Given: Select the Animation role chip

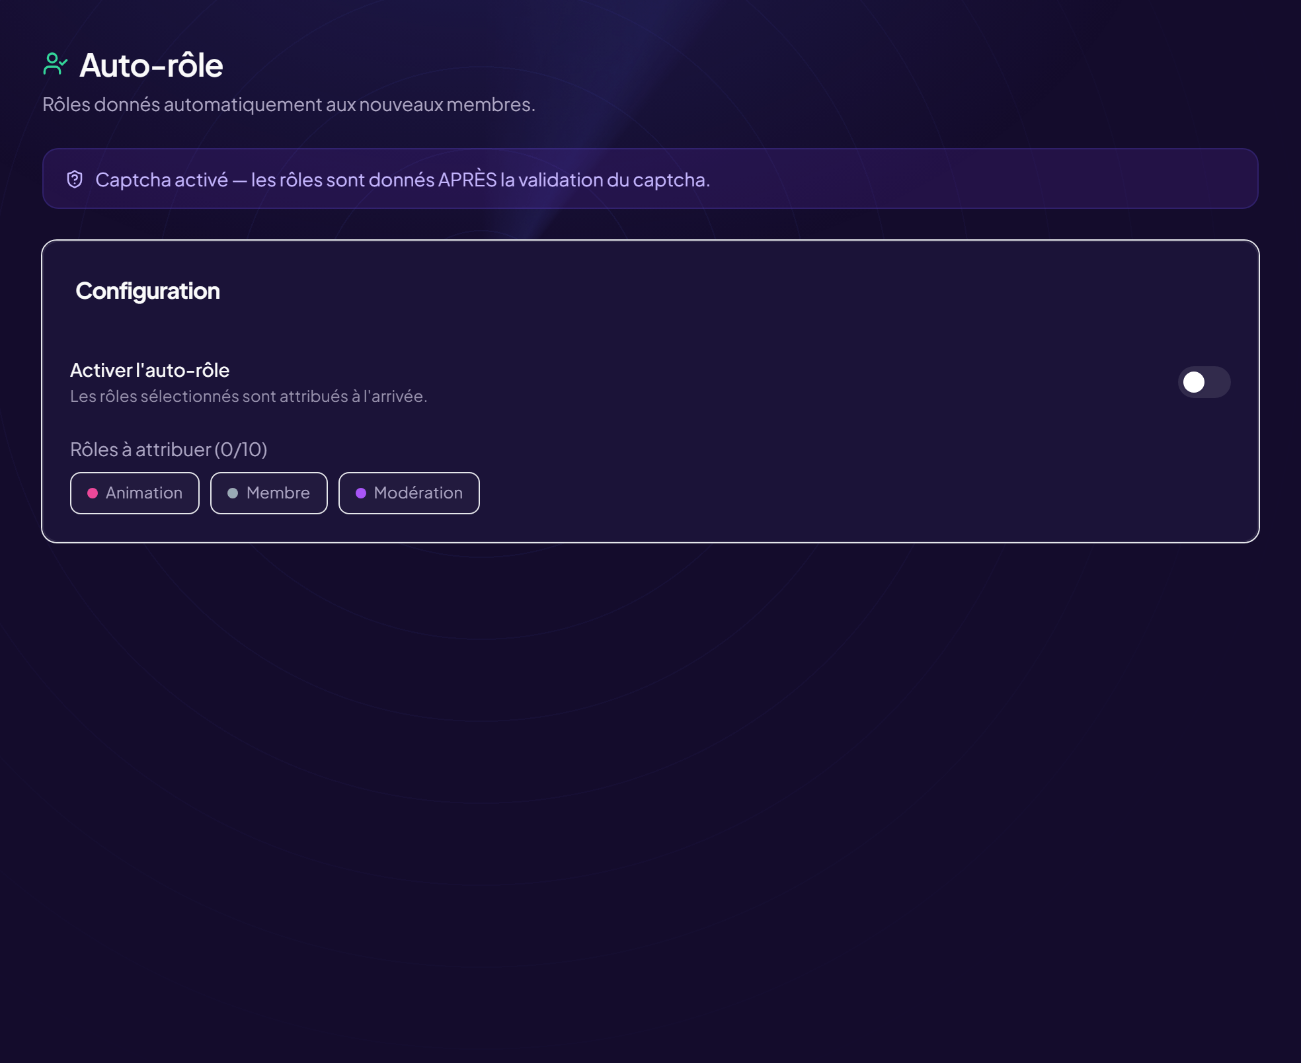Looking at the screenshot, I should tap(135, 493).
